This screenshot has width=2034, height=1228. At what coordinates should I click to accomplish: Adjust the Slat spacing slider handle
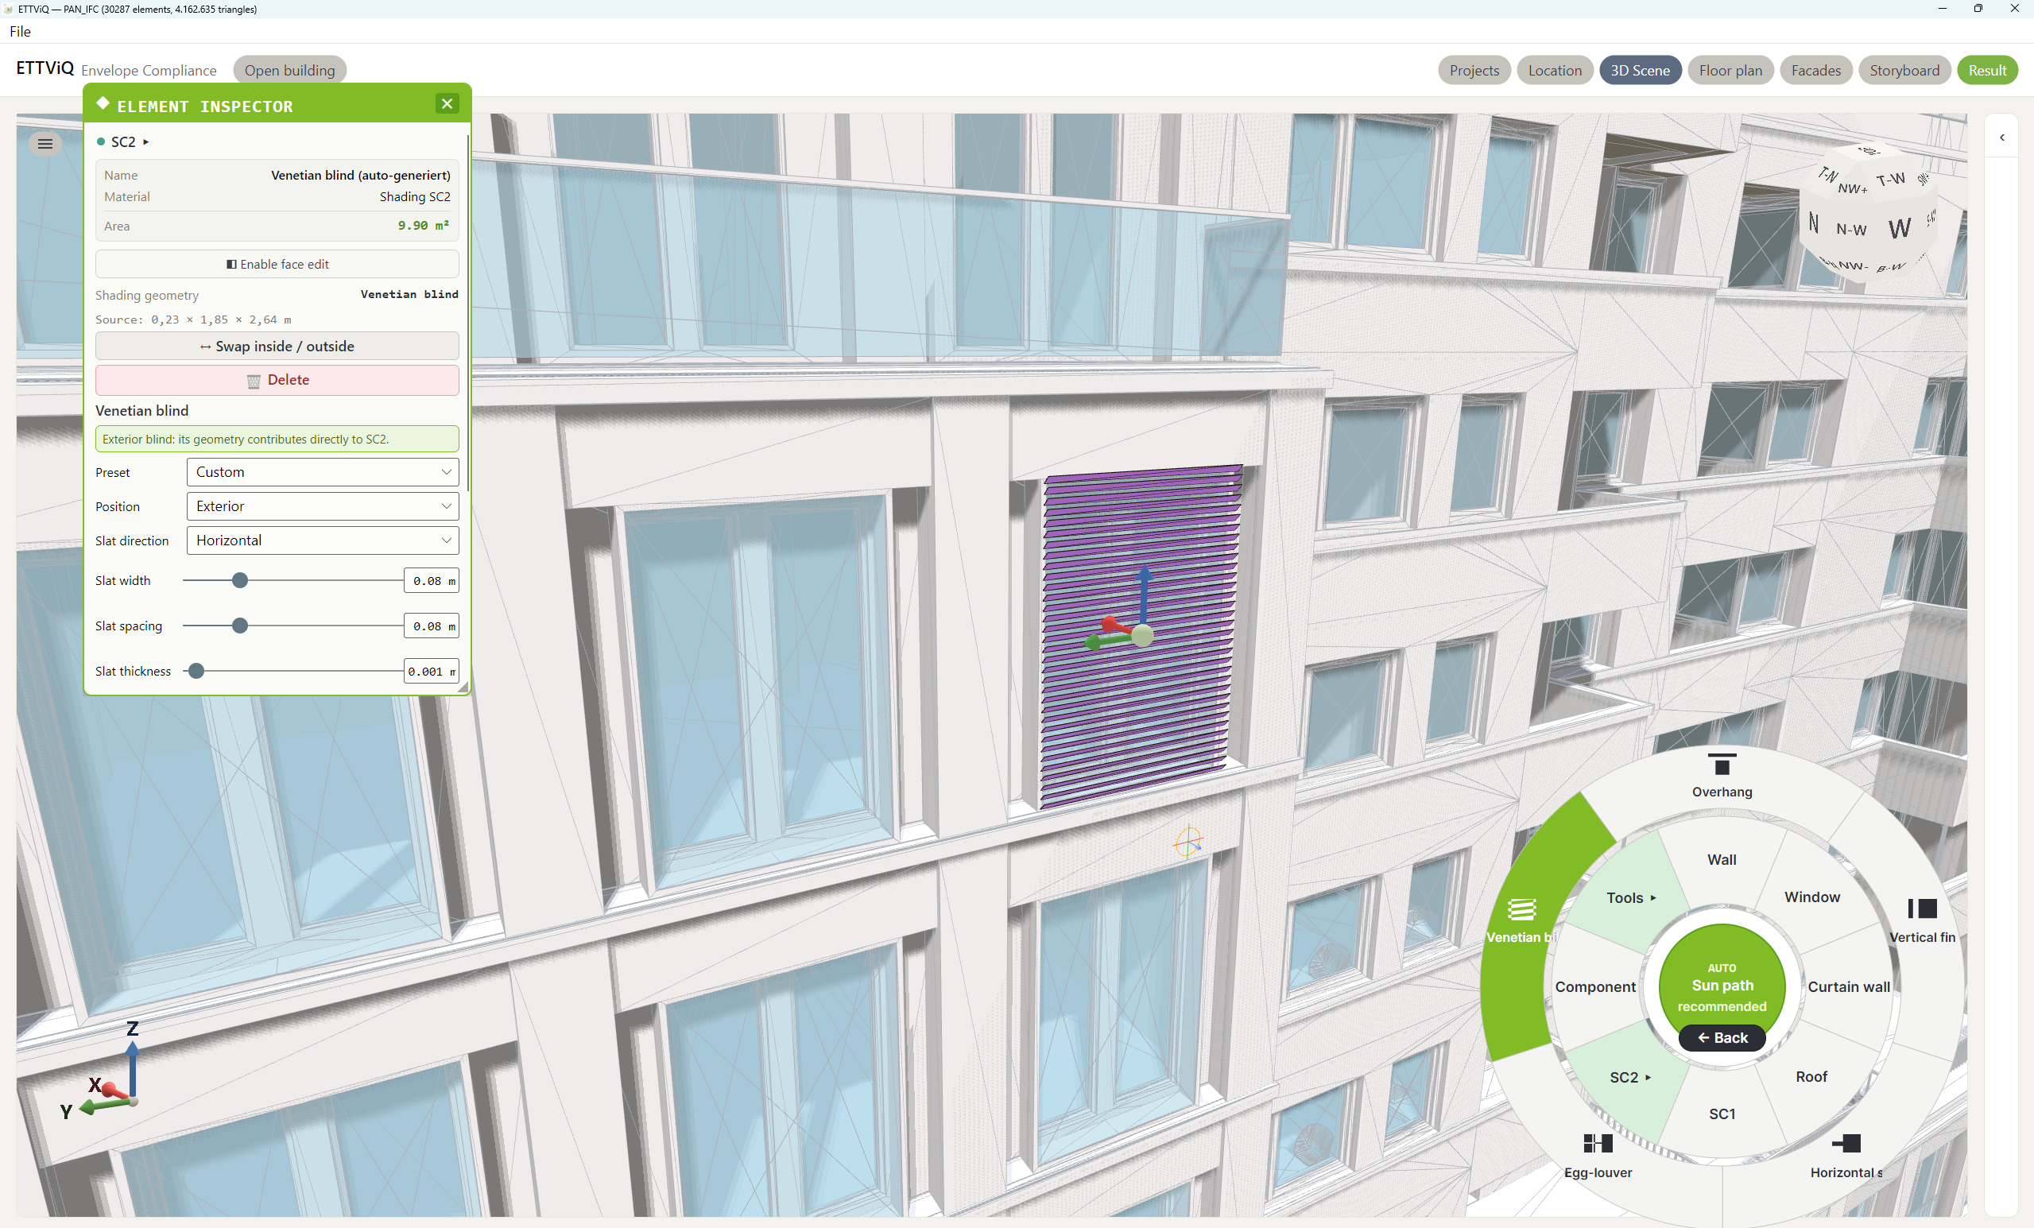tap(240, 626)
